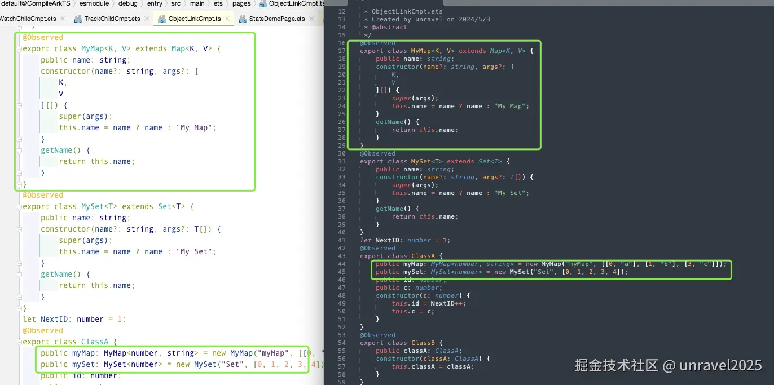Click the pages breadcrumb segment

[241, 3]
